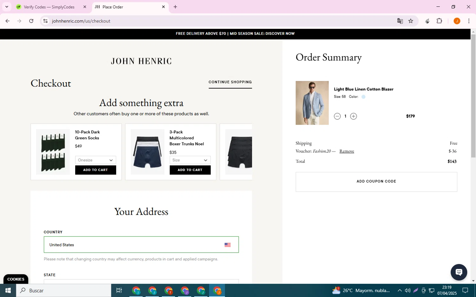Open the Chrome profile avatar
The height and width of the screenshot is (297, 476).
[457, 21]
